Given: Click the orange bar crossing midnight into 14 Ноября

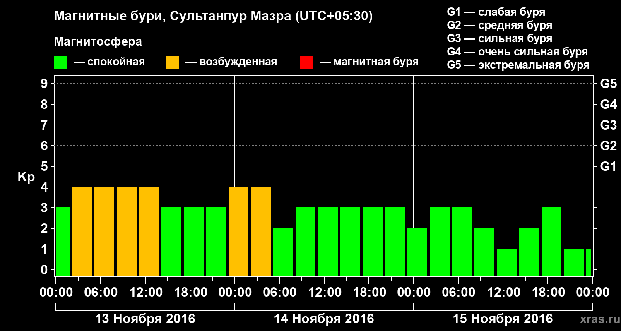Looking at the screenshot, I should [x=238, y=231].
